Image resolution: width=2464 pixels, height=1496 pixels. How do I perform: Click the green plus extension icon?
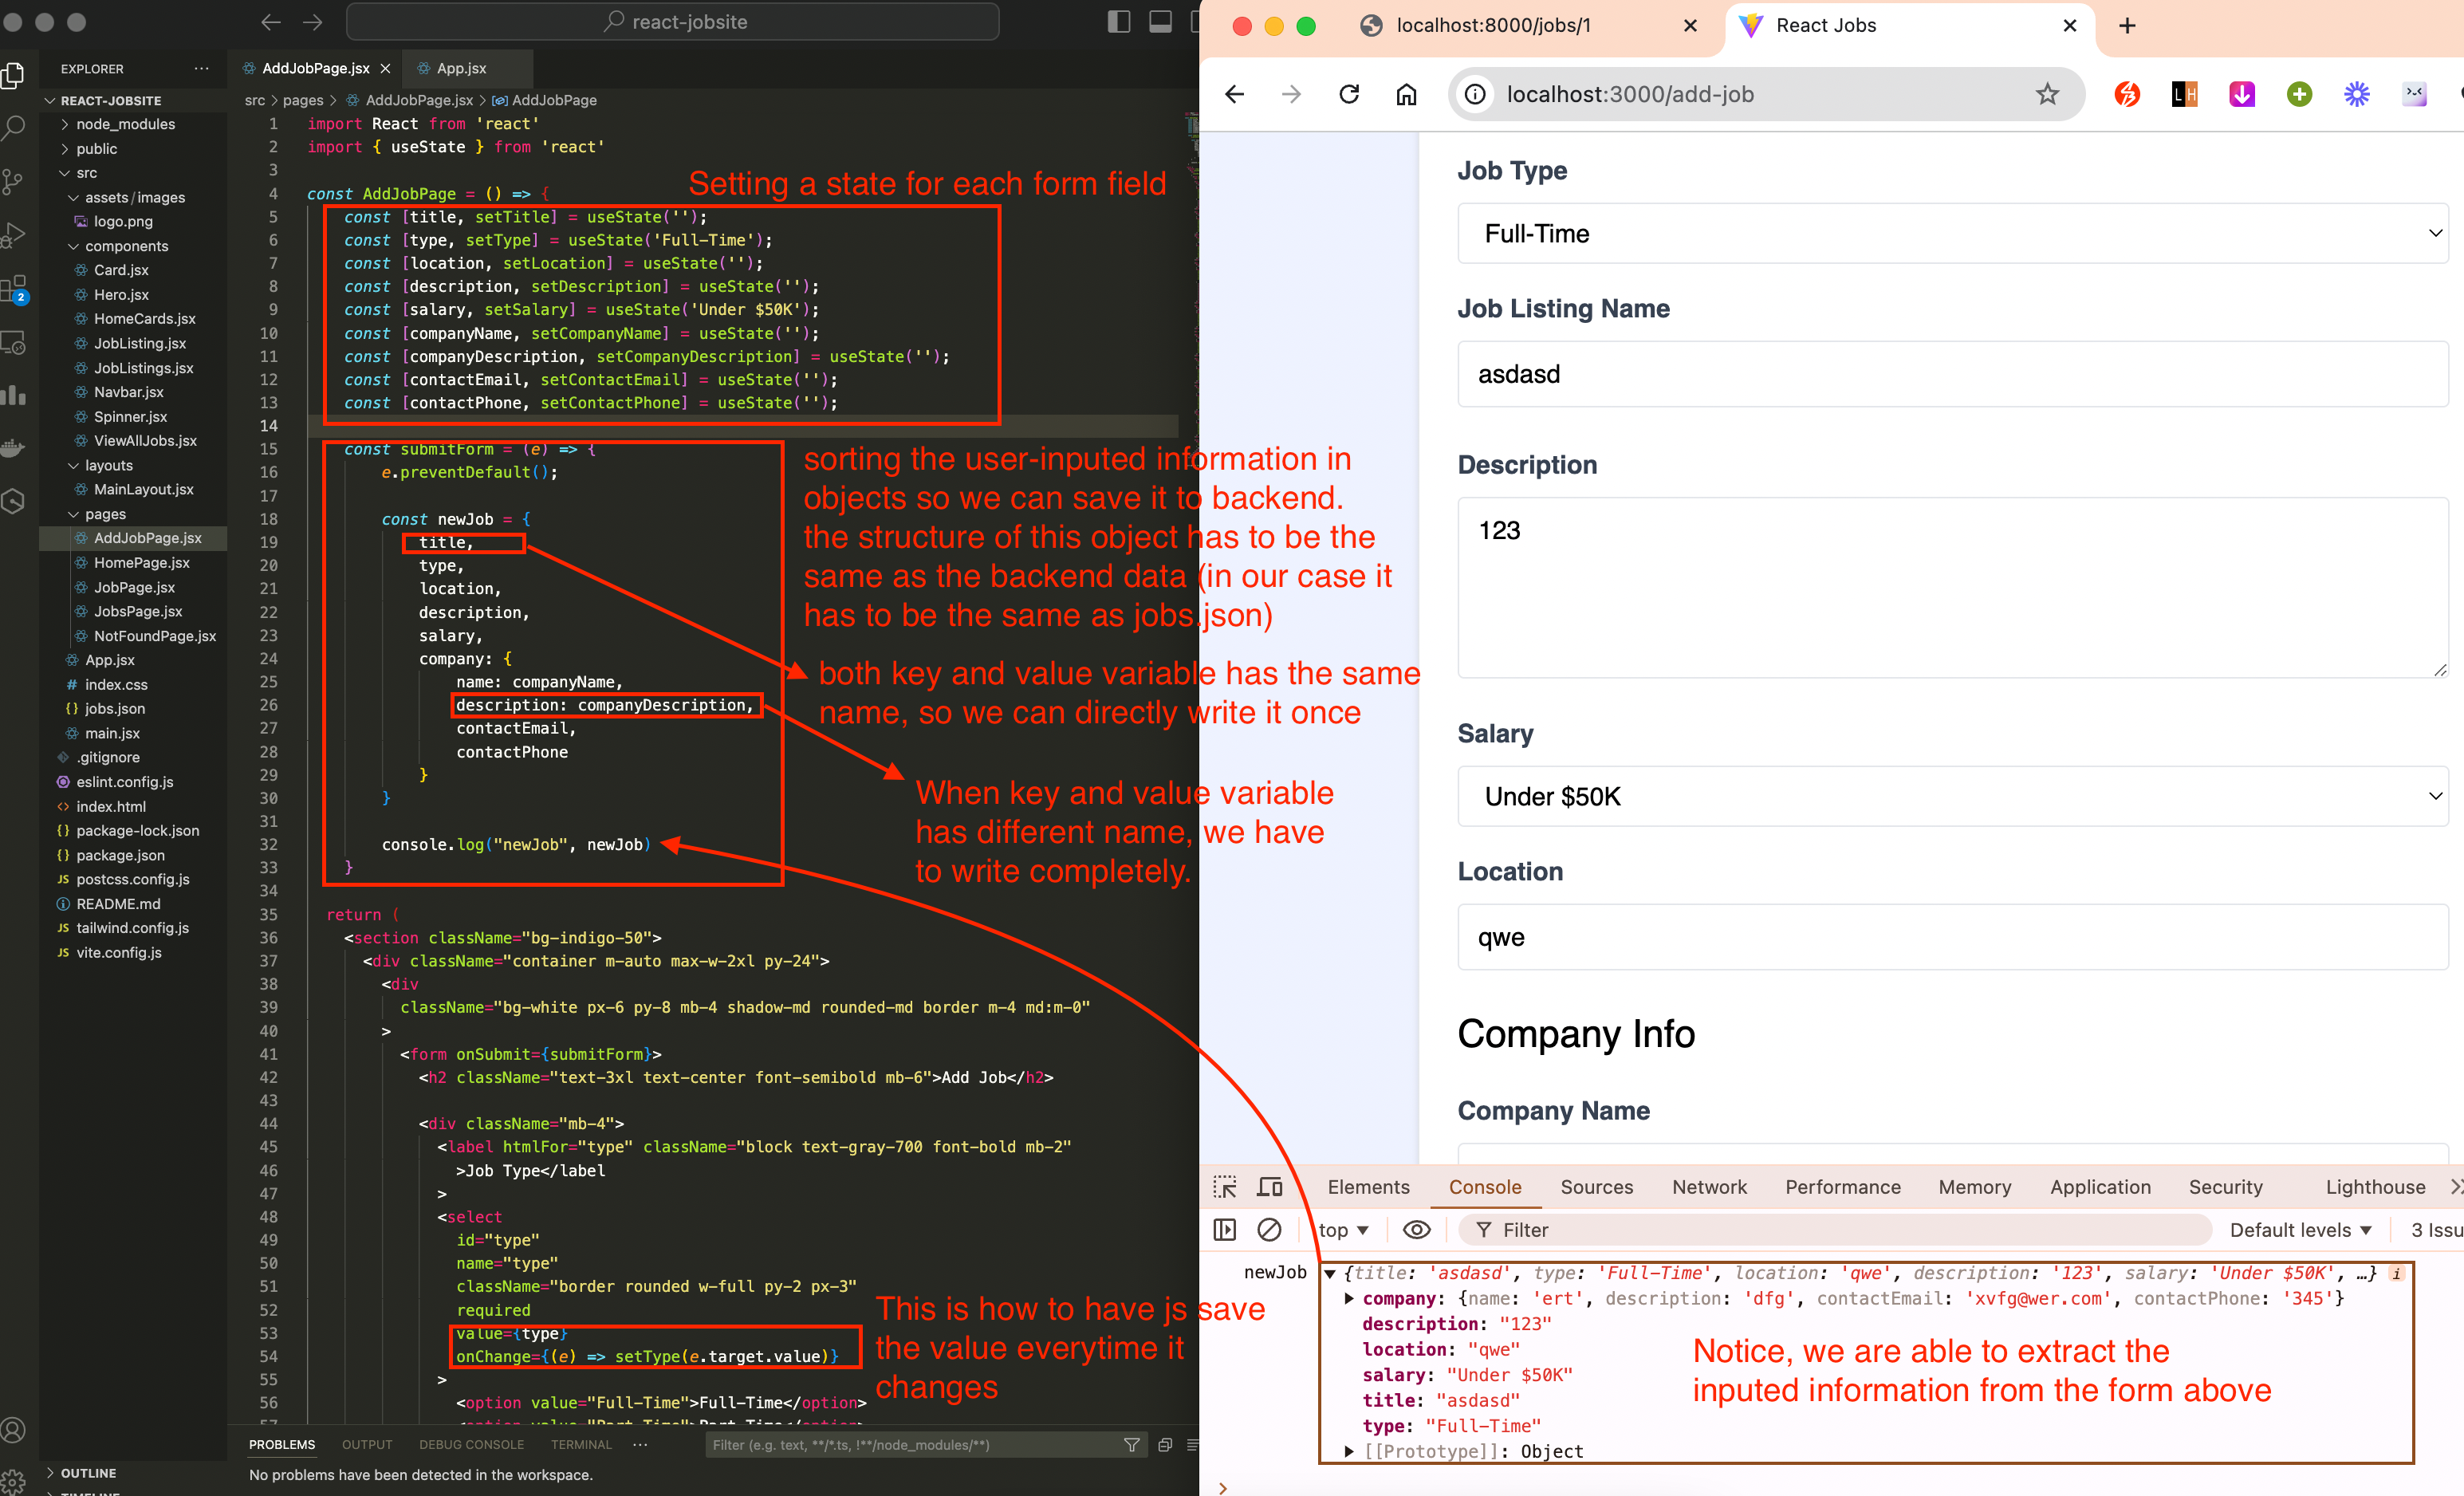(x=2299, y=94)
